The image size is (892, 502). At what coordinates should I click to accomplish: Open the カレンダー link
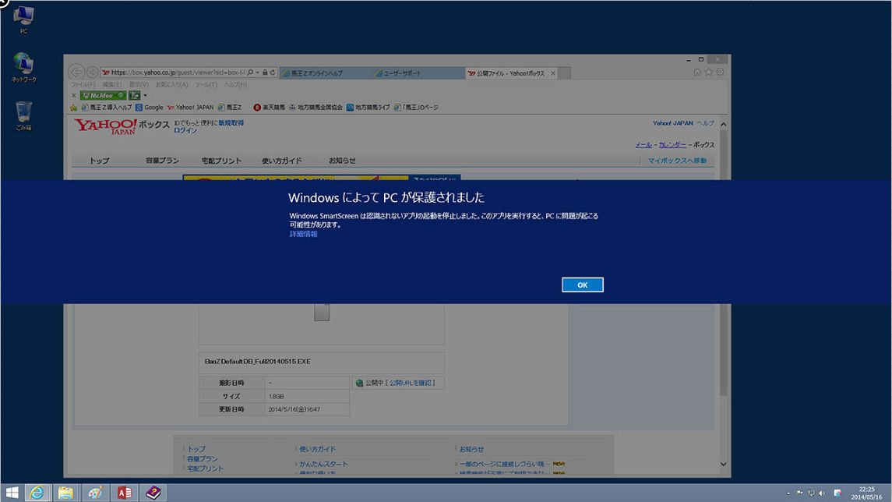[x=672, y=144]
